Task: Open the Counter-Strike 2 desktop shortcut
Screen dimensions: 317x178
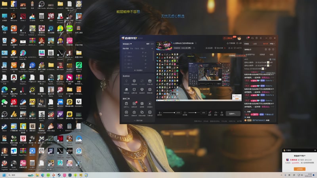Action: pos(13,5)
